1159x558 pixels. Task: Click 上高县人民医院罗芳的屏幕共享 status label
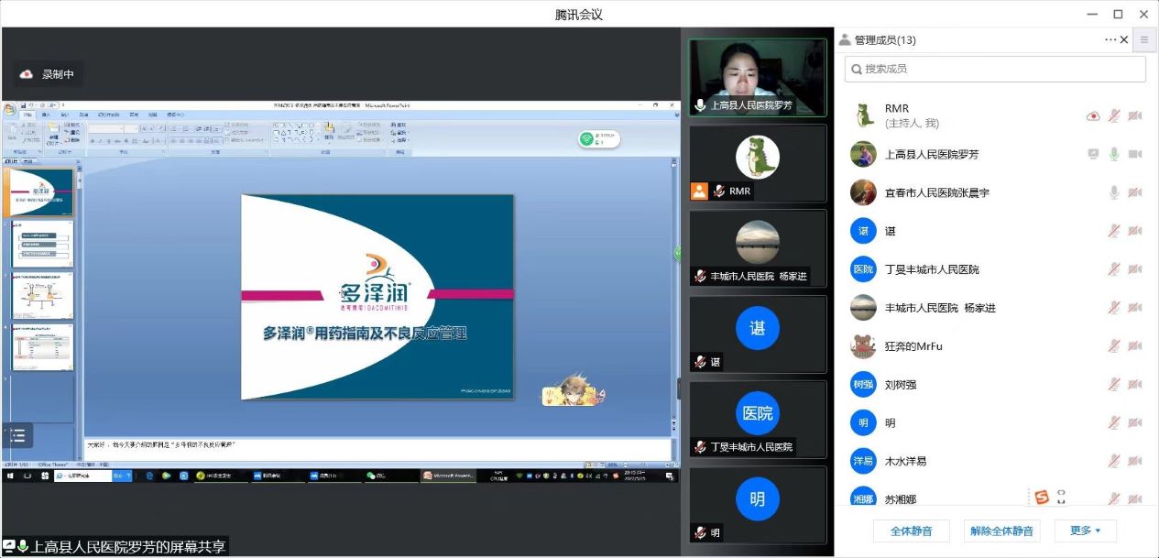point(115,547)
